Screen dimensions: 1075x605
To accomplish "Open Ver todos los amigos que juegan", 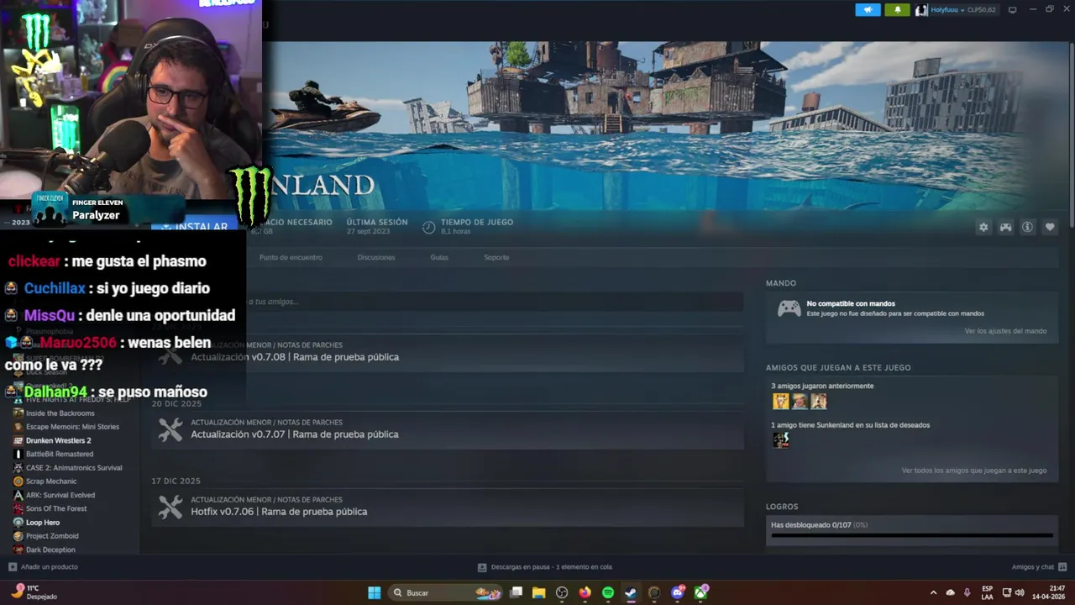I will pyautogui.click(x=974, y=471).
